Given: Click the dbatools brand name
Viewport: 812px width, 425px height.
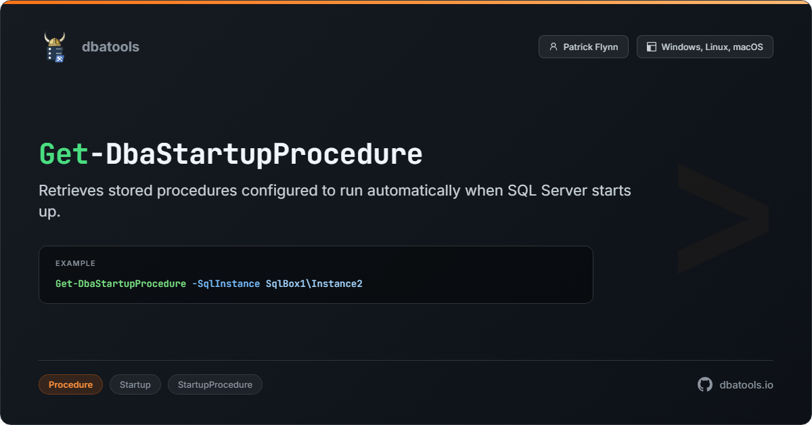Looking at the screenshot, I should click(110, 47).
